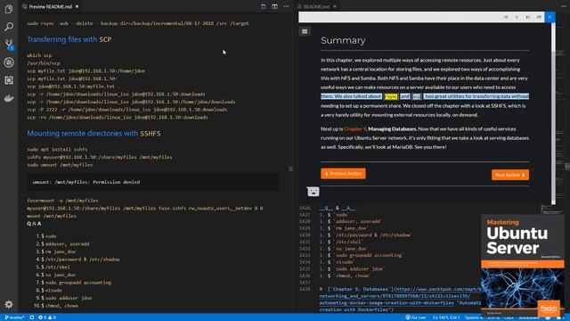This screenshot has width=570, height=321.
Task: Close the Preview README.md tab
Action: tap(77, 6)
